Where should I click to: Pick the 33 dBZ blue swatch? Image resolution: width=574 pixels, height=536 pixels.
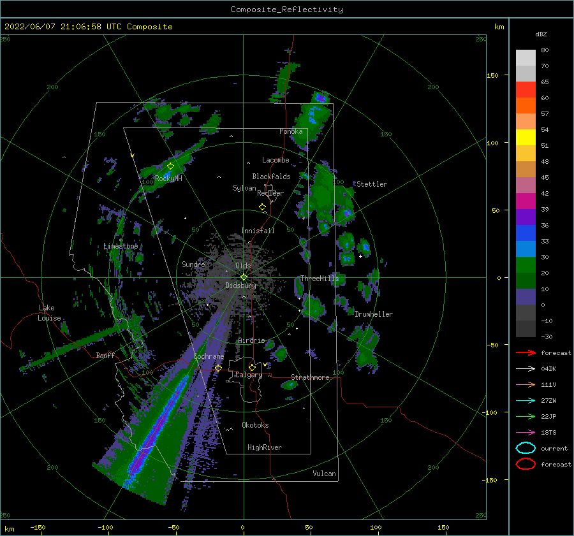(526, 233)
